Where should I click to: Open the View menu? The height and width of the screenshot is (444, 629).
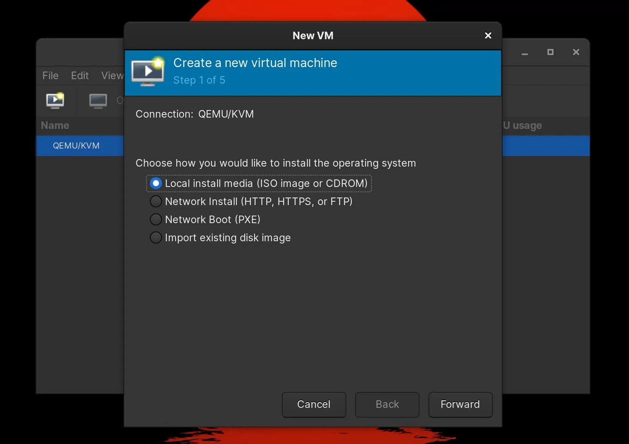112,75
